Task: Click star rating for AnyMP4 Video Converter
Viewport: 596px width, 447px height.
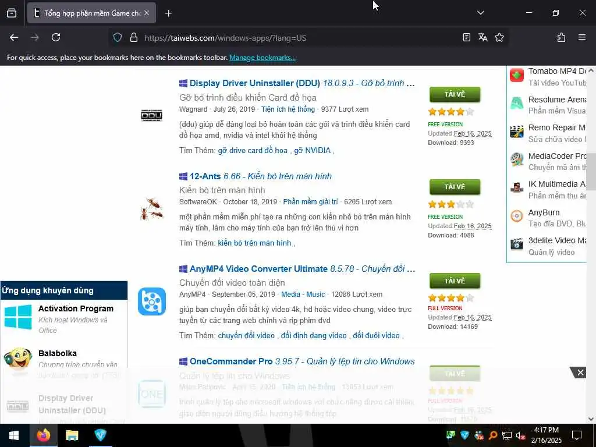Action: (451, 297)
